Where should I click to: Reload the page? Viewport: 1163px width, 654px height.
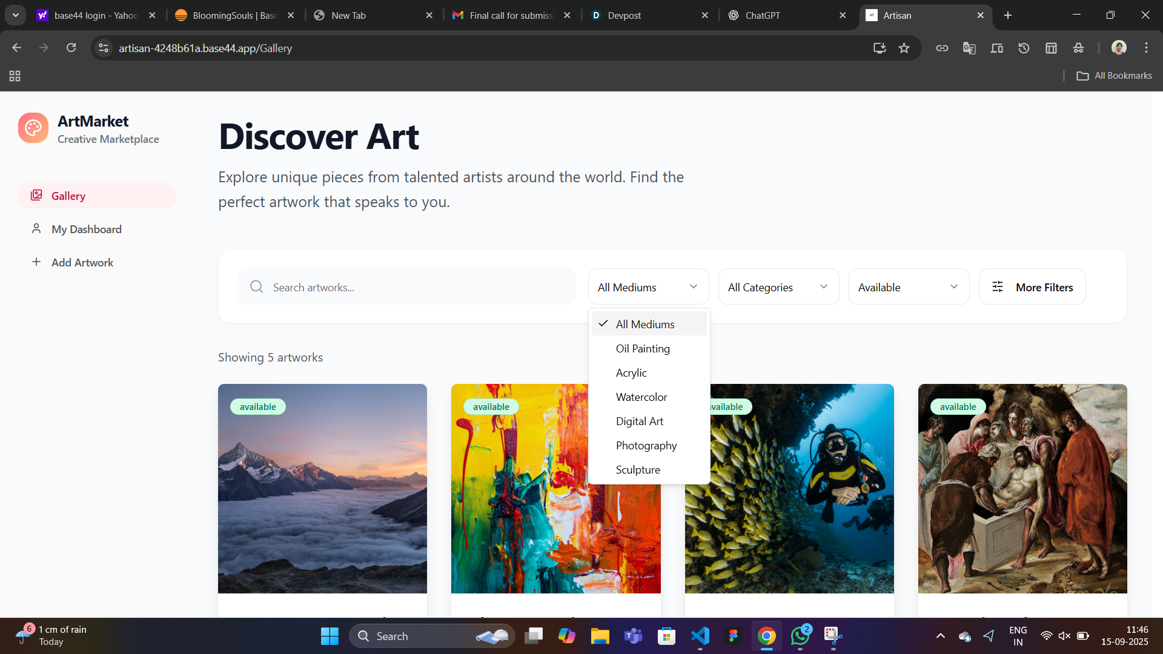(x=71, y=48)
